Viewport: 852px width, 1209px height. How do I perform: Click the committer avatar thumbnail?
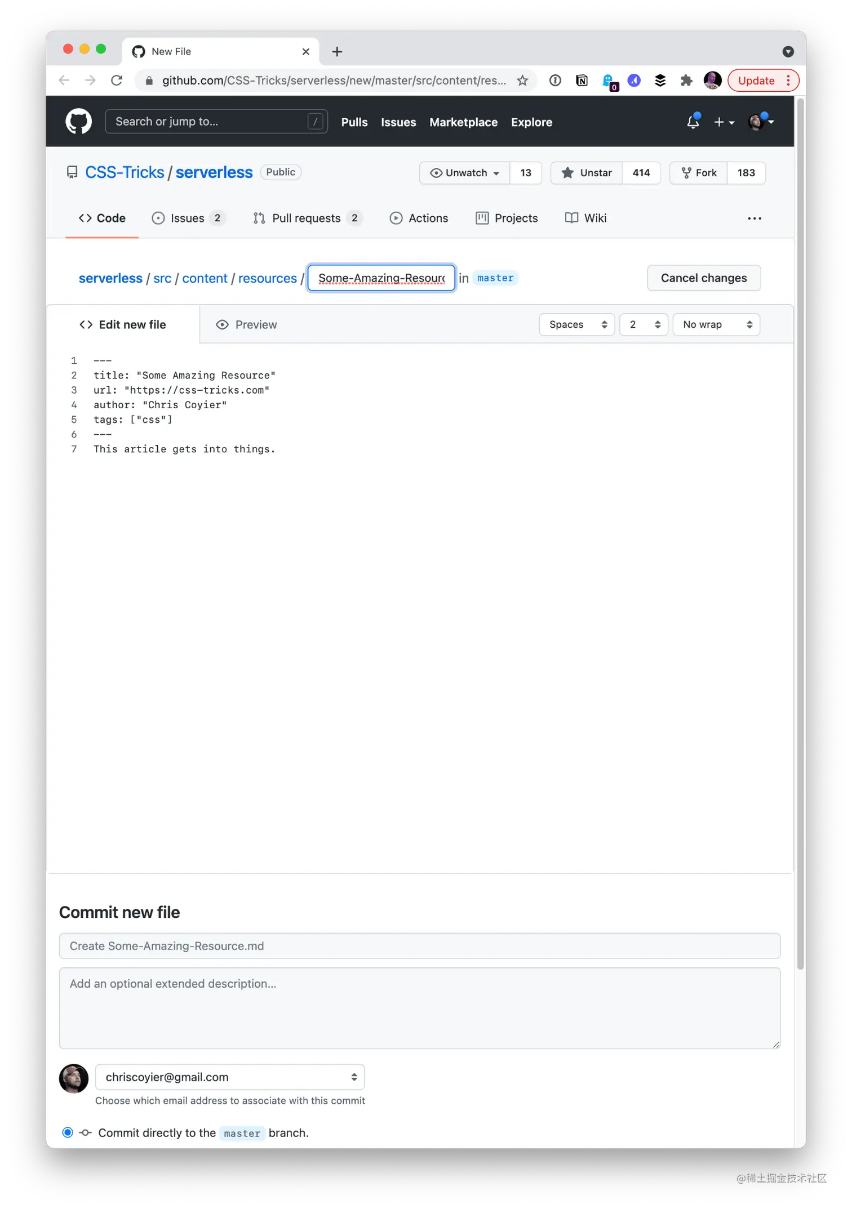74,1078
